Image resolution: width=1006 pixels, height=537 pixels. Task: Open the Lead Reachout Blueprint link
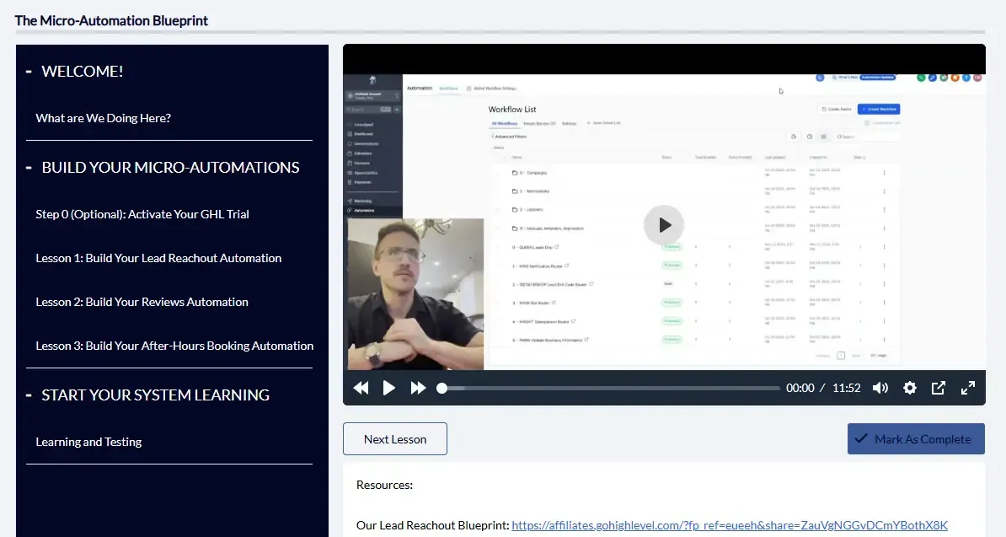pyautogui.click(x=729, y=525)
